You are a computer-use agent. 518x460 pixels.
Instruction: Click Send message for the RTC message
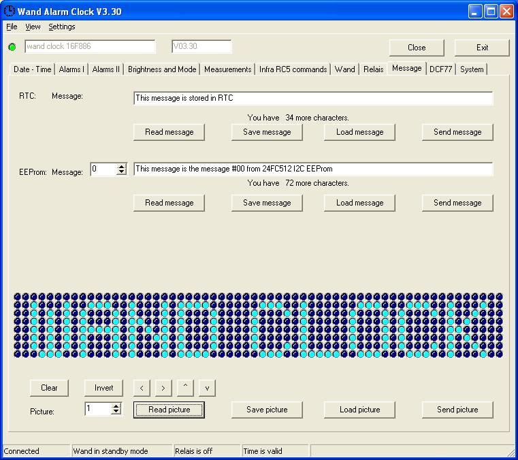[457, 132]
